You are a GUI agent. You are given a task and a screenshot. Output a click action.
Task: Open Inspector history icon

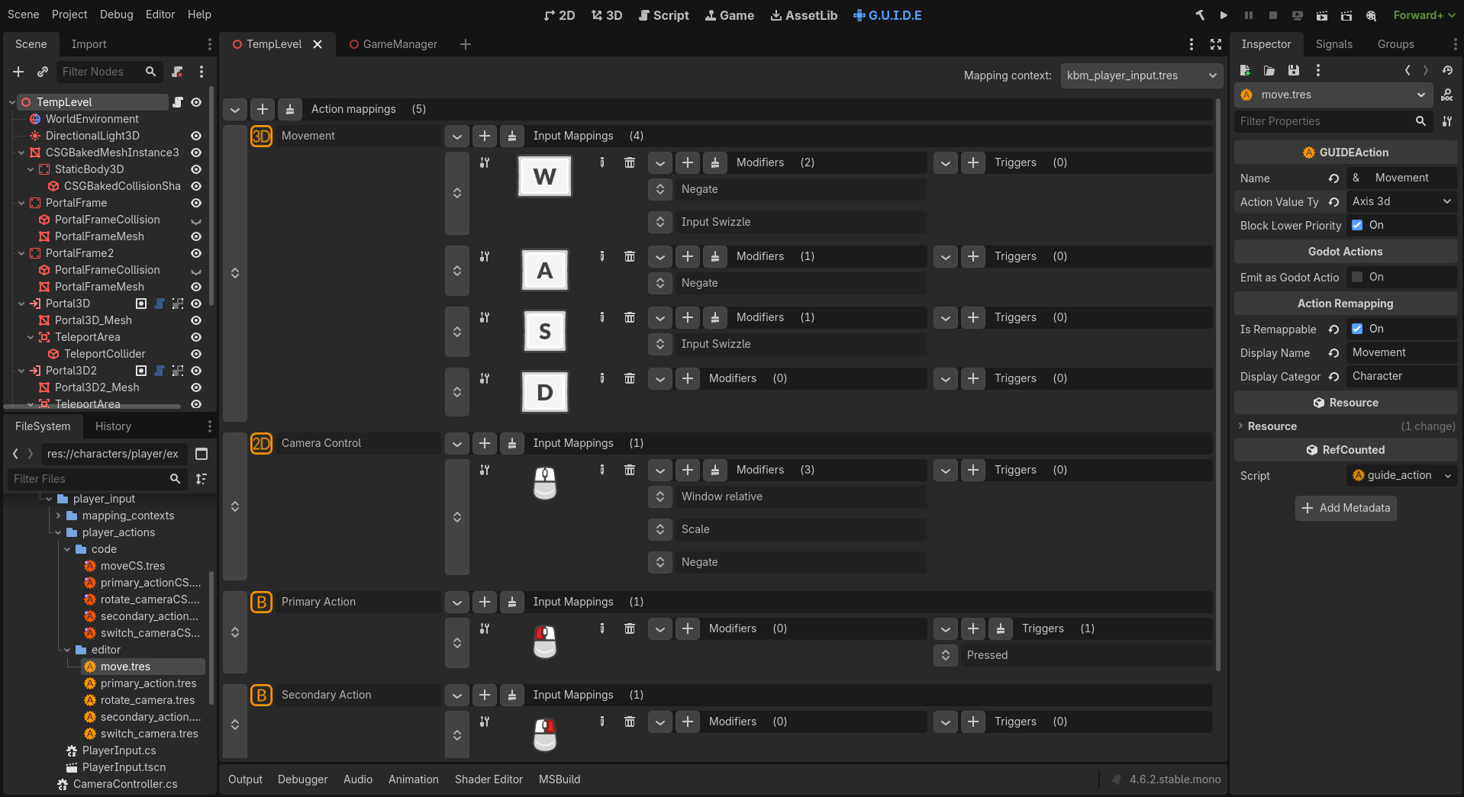(1447, 70)
